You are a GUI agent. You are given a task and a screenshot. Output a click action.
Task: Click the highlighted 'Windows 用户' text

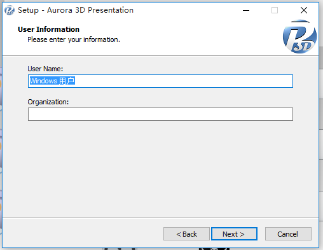[x=52, y=81]
